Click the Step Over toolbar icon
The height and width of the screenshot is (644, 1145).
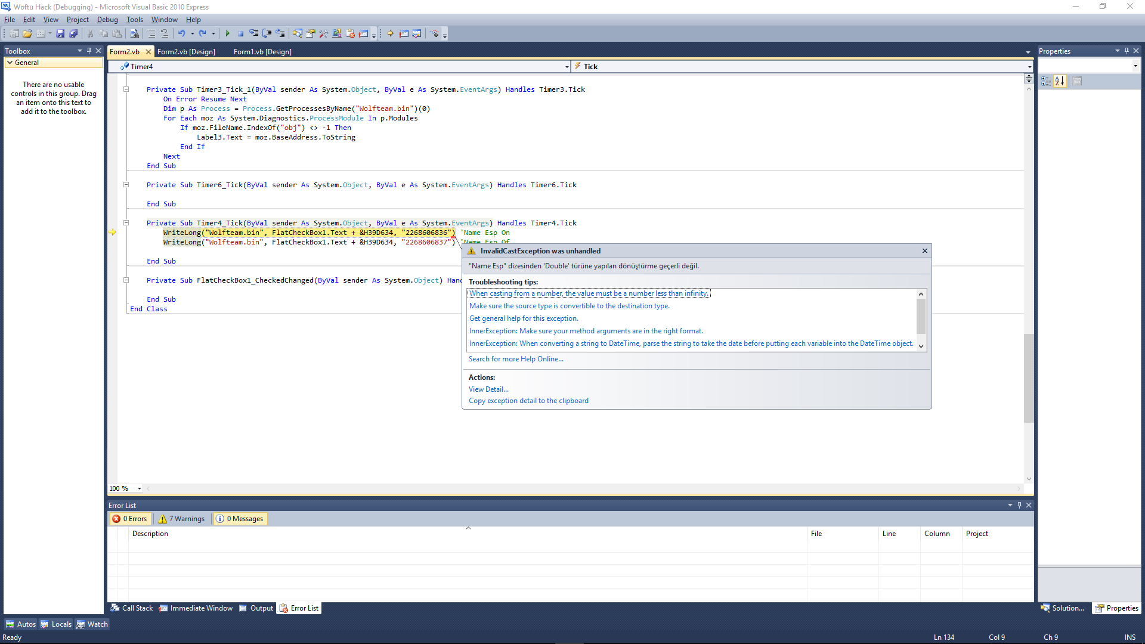coord(267,34)
